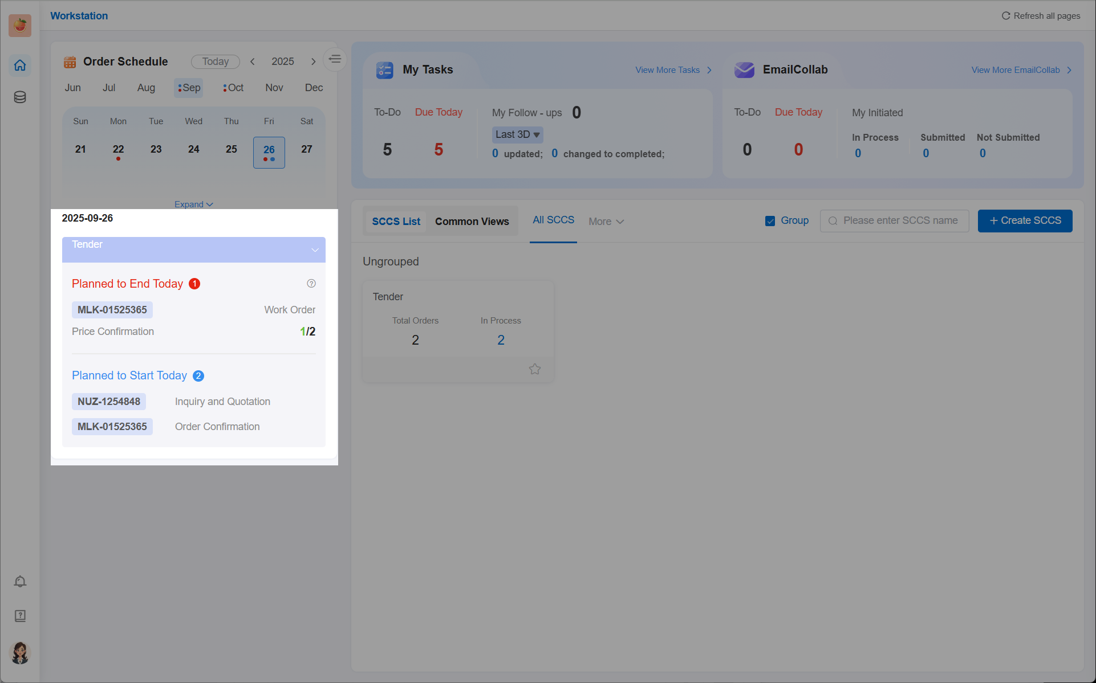Go to next year arrow
Screen dimensions: 1096x683
(313, 62)
